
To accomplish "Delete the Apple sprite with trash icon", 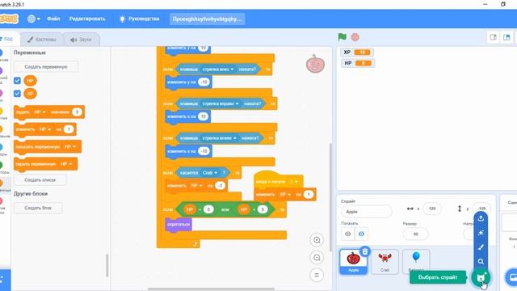I will 365,251.
